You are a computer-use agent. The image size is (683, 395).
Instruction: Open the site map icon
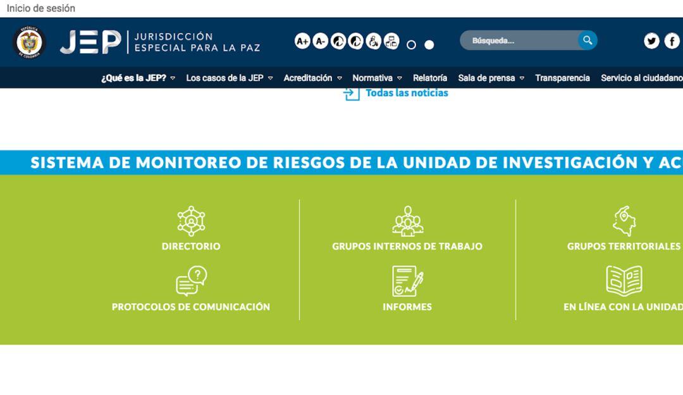coord(391,41)
